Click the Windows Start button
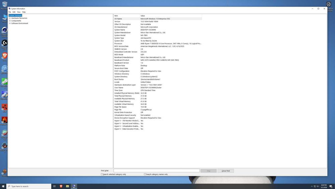The height and width of the screenshot is (189, 335). point(3,186)
